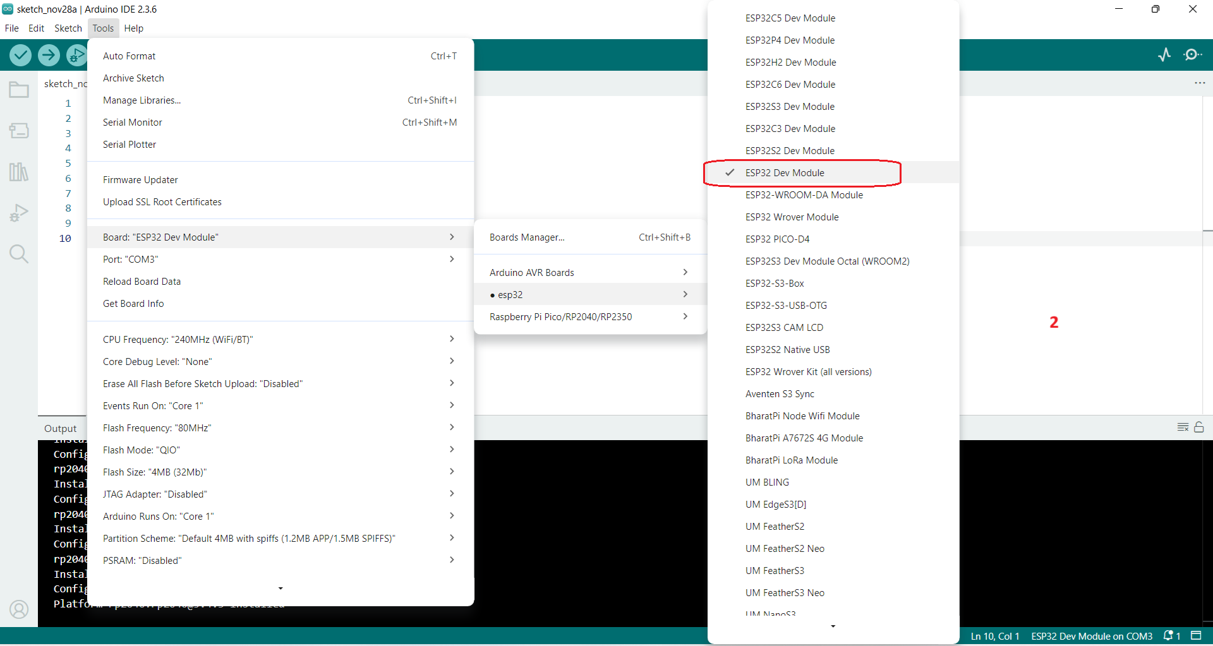Expand Erase All Flash Before Sketch Upload
1213x646 pixels.
[x=281, y=383]
